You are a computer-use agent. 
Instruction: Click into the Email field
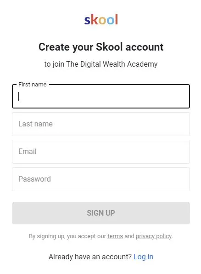coord(101,152)
